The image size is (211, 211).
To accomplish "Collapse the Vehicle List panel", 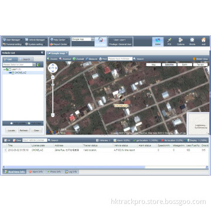I will pyautogui.click(x=42, y=53).
